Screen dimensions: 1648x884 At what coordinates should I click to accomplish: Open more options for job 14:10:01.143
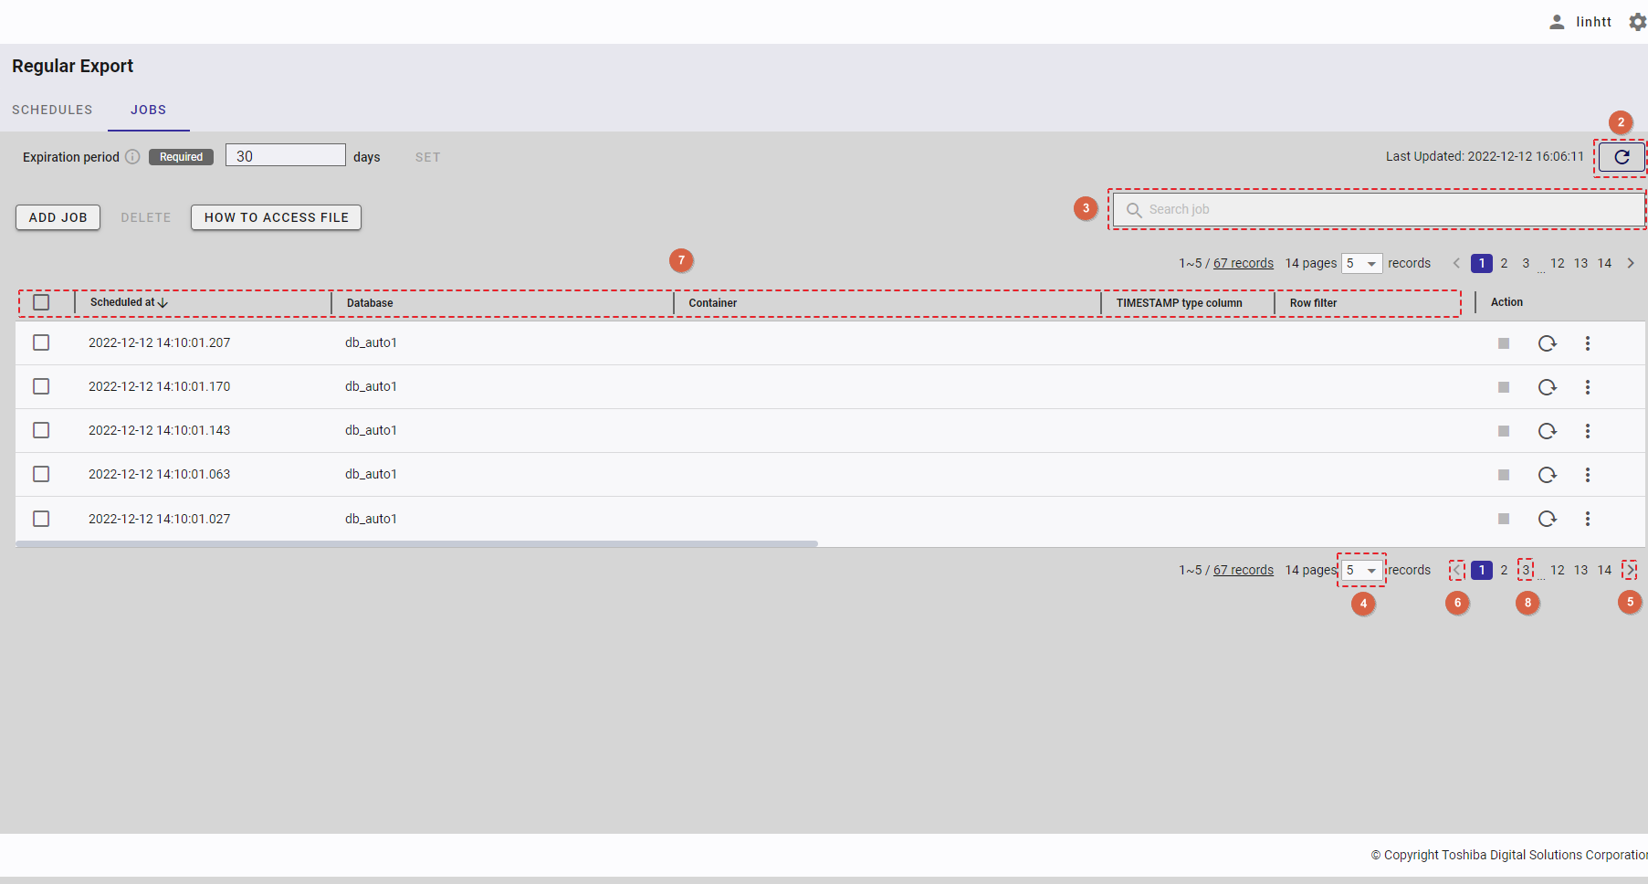[1588, 431]
